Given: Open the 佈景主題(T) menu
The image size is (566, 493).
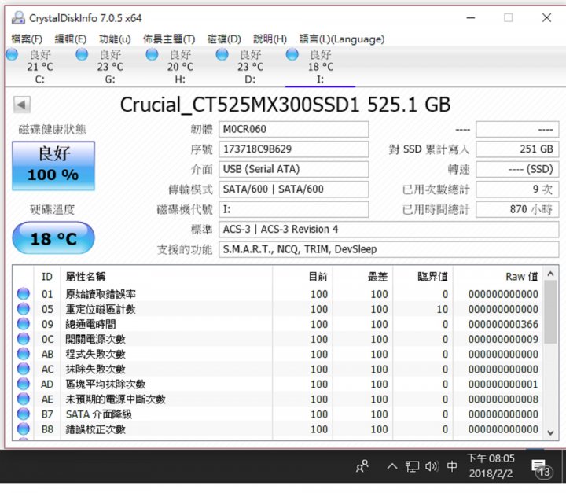Looking at the screenshot, I should (169, 39).
